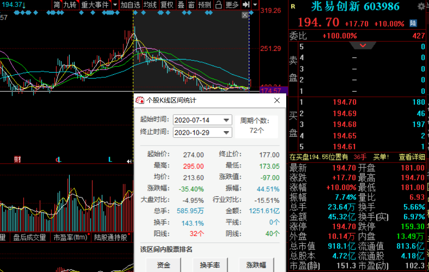Viewport: 429px width, 272px height.
Task: Open the 起始时间 date dropdown
Action: point(226,120)
